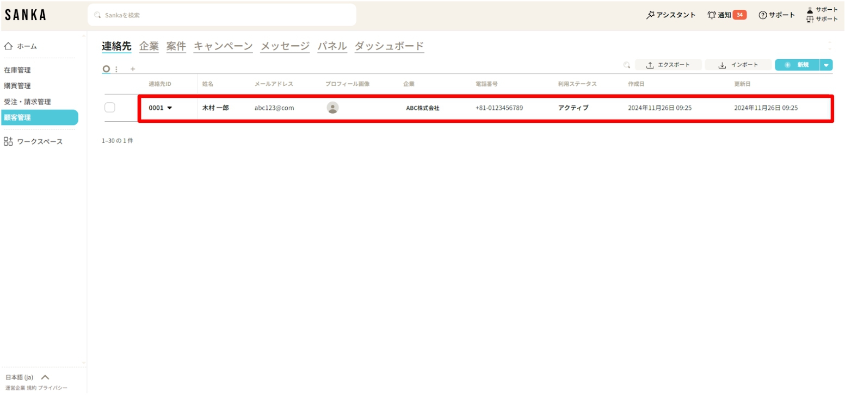Create a new contact with 新規
This screenshot has height=398, width=845.
(x=797, y=65)
